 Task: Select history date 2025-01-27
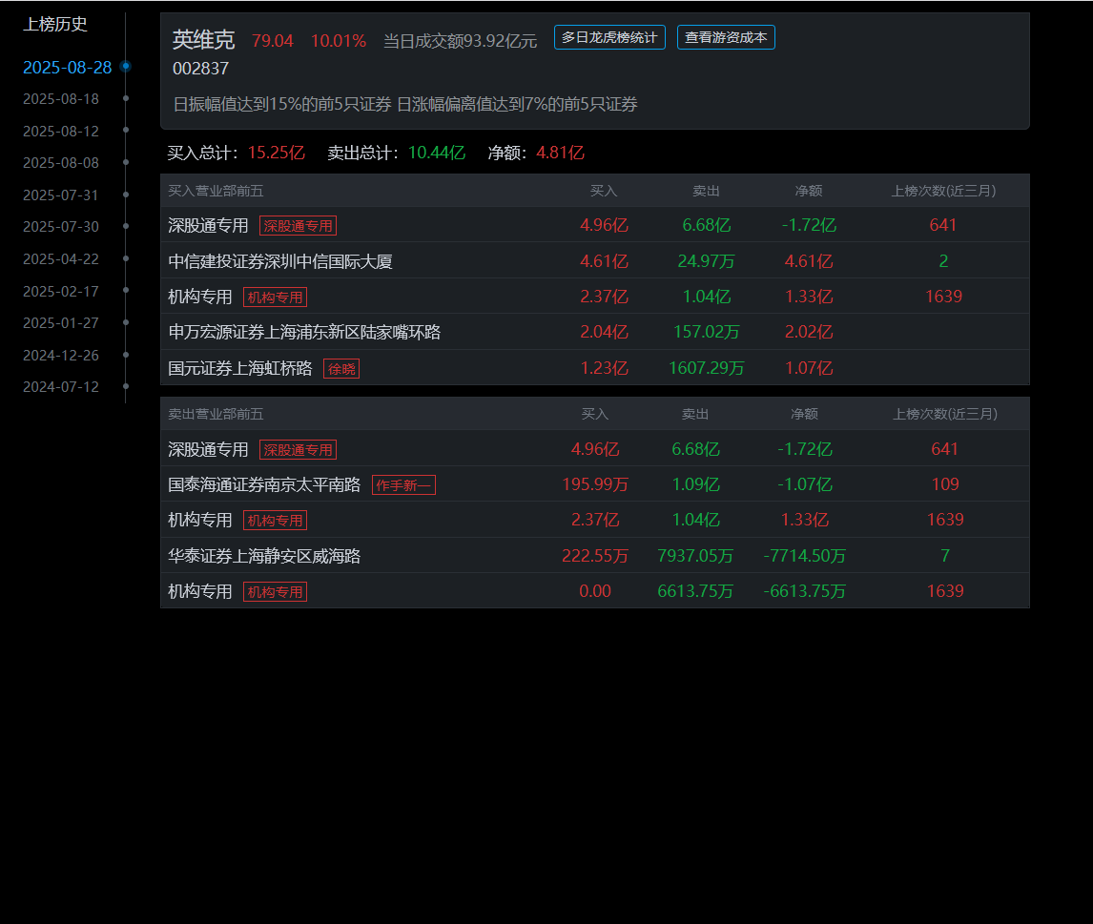61,322
